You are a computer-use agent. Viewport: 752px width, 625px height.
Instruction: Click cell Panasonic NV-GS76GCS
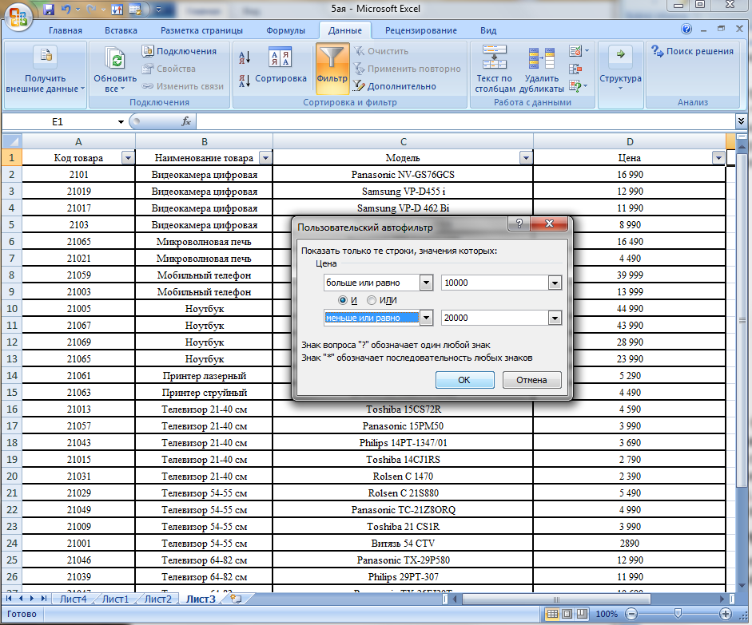coord(403,174)
